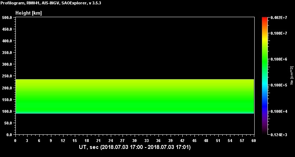Click the 30 second tick on time axis
This screenshot has width=295, height=157.
[x=134, y=141]
